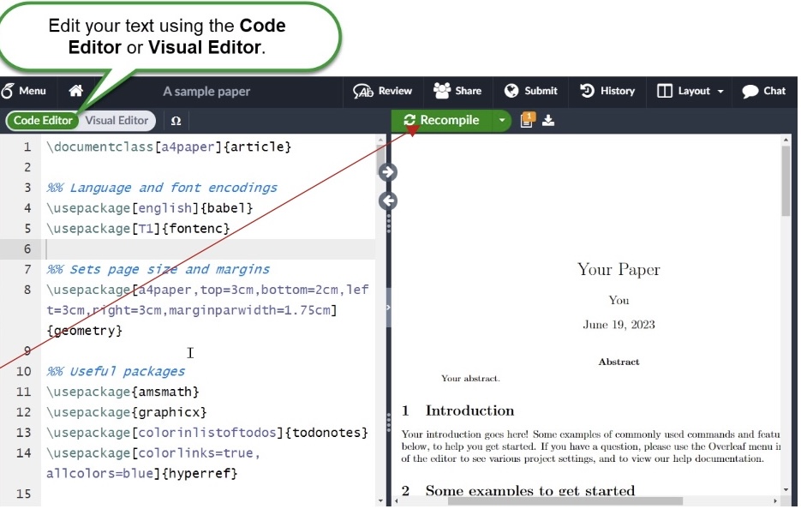This screenshot has width=801, height=515.
Task: Click Submit in the top toolbar
Action: (x=531, y=91)
